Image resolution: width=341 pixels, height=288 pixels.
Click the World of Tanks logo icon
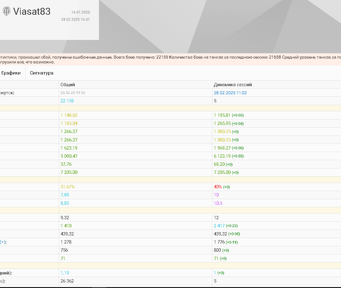click(7, 11)
